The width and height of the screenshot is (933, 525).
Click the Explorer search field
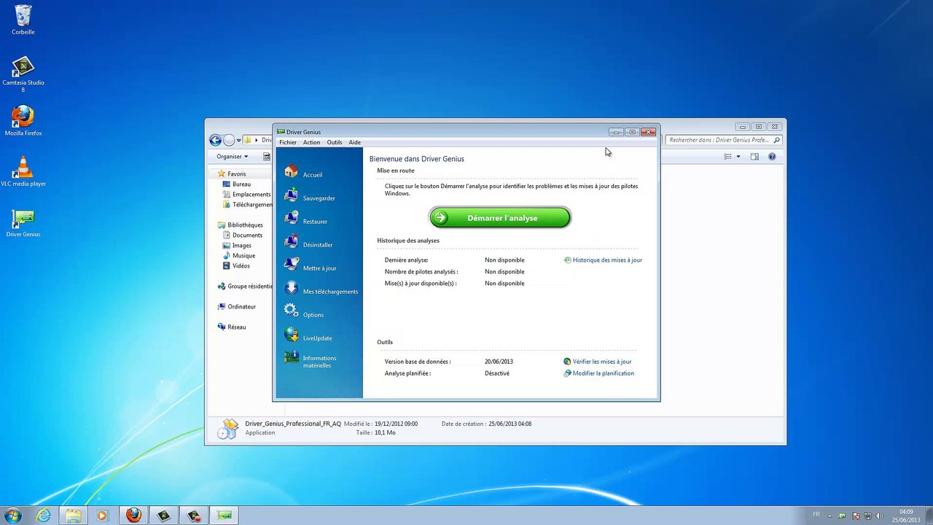point(723,140)
